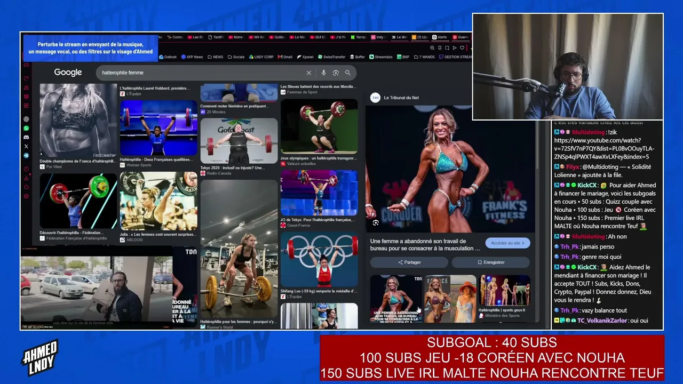Open the SwissTransfer bookmark
This screenshot has width=683, height=384.
[331, 57]
